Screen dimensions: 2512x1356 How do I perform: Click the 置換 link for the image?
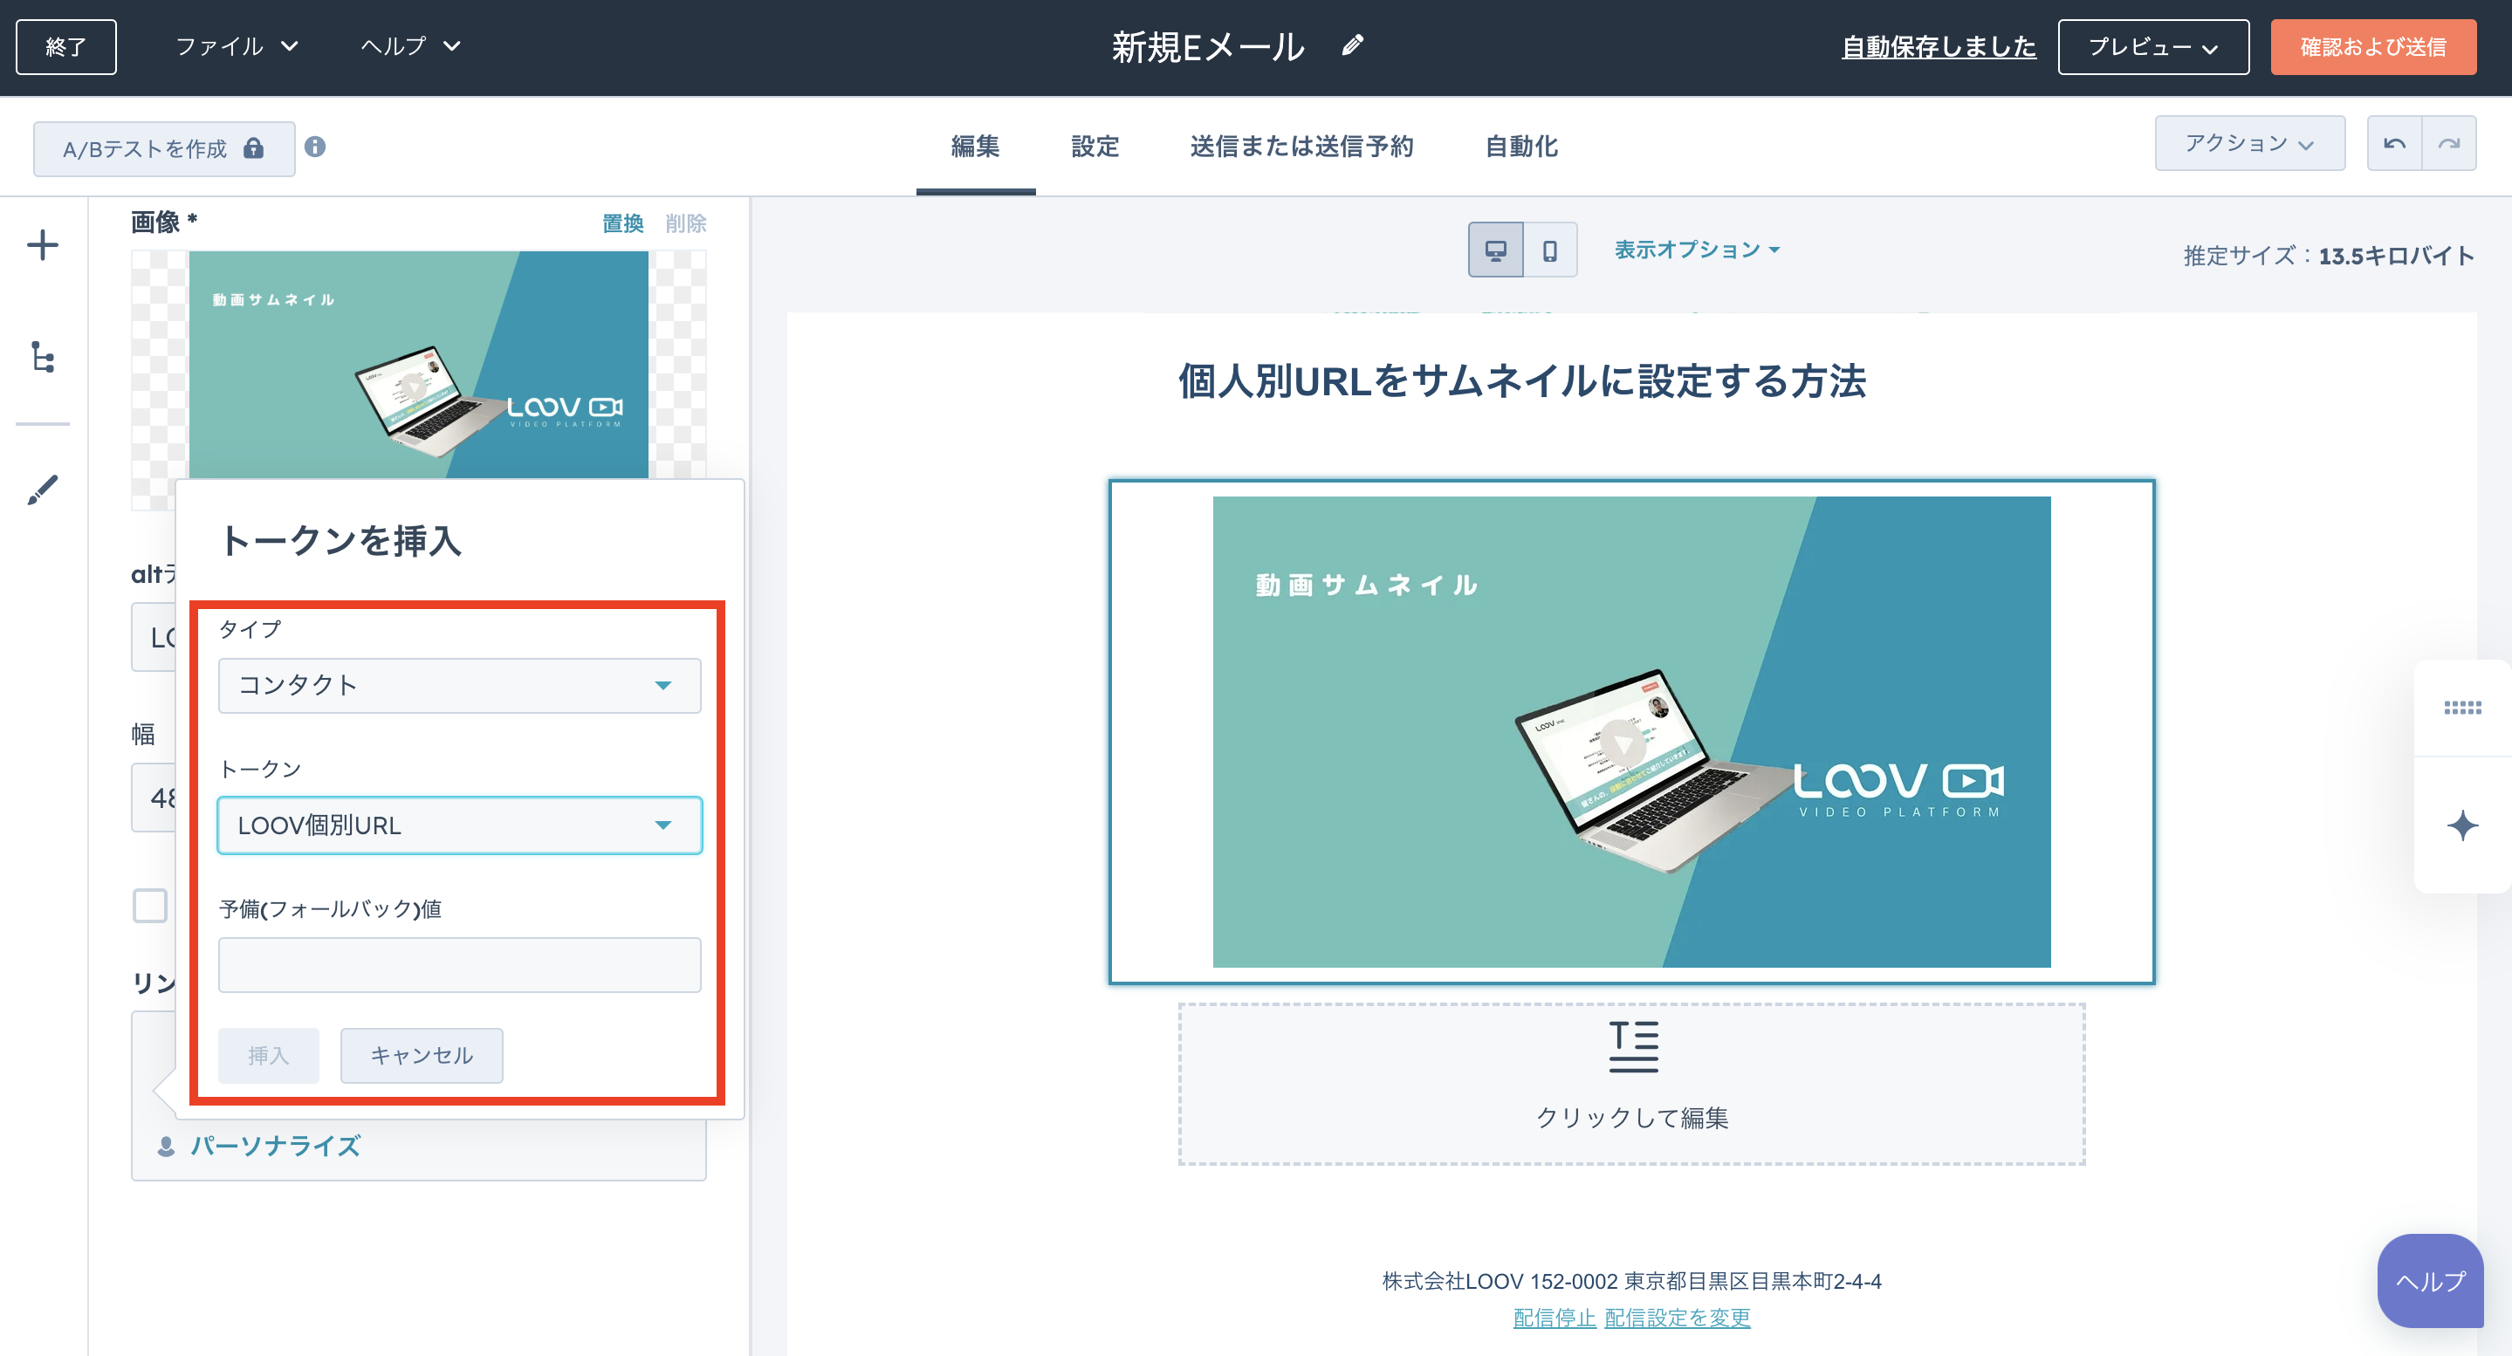click(x=622, y=223)
